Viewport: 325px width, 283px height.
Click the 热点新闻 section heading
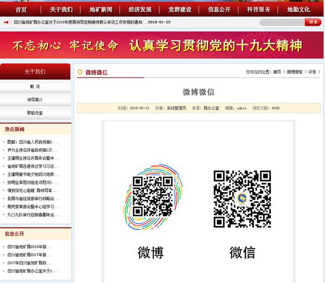pos(15,129)
